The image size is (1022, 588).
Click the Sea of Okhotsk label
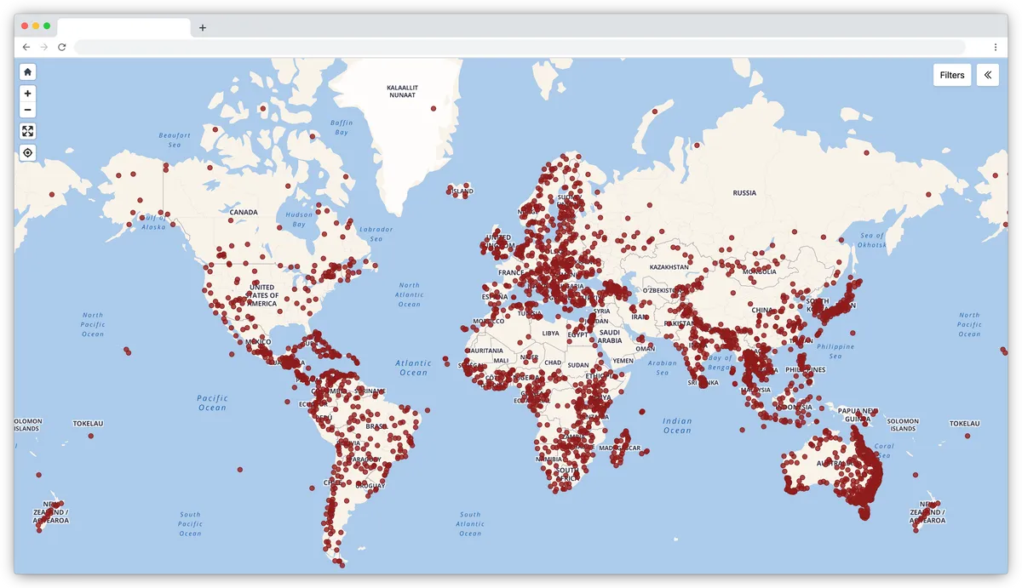[x=872, y=240]
